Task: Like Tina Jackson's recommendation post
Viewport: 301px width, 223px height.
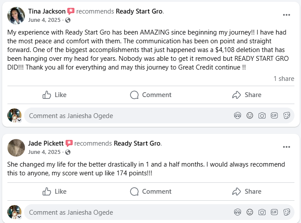Action: tap(55, 95)
